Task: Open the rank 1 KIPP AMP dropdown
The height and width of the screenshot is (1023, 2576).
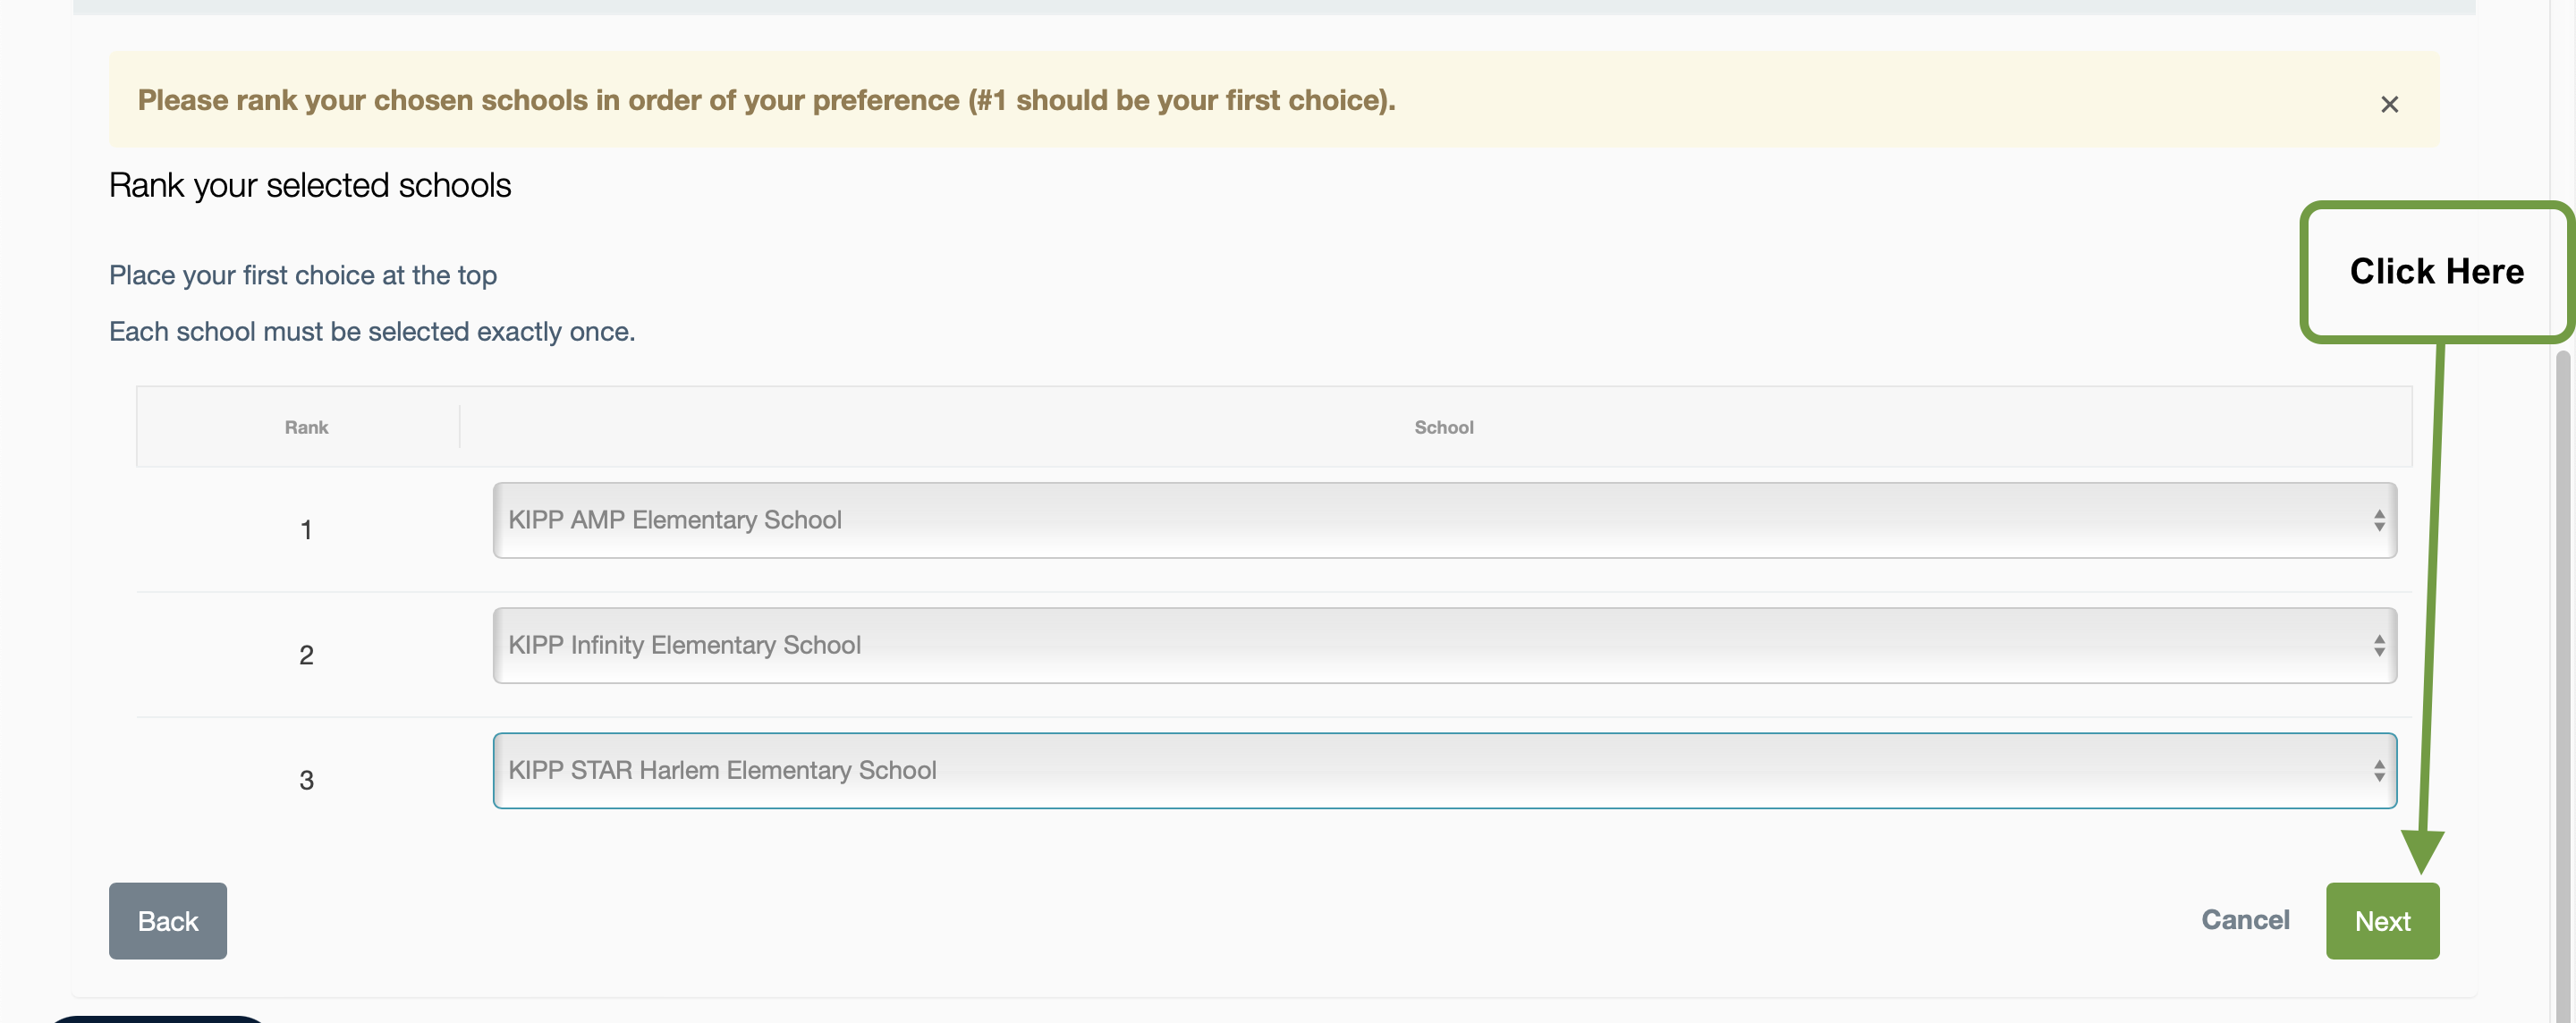Action: click(1443, 520)
